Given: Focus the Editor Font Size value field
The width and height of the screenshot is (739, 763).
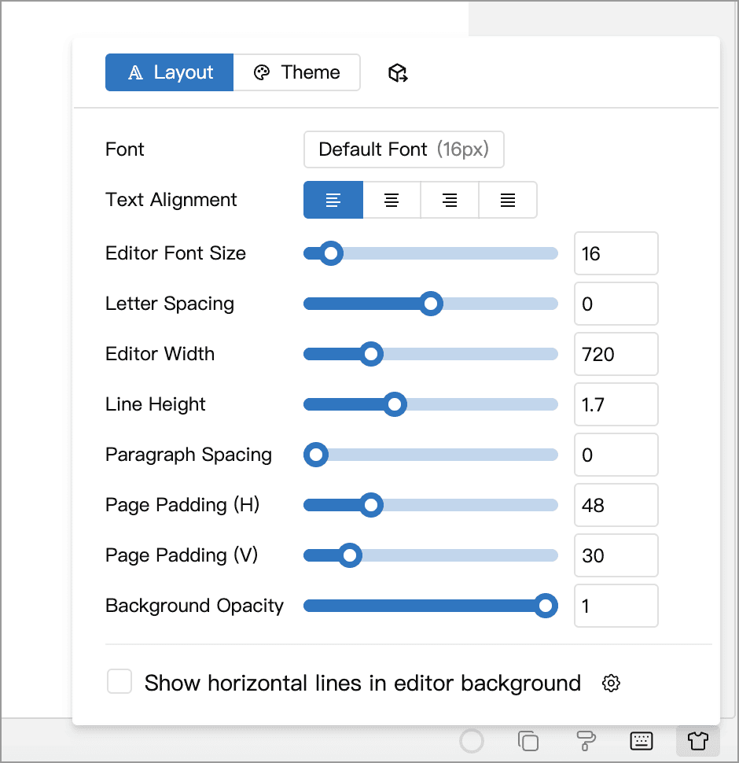Looking at the screenshot, I should (616, 253).
